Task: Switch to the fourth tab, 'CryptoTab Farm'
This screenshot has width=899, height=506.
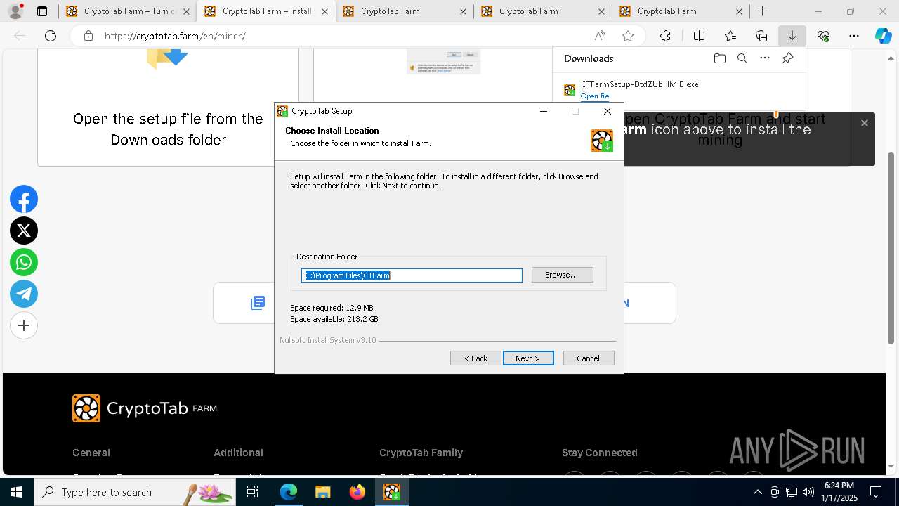Action: pos(542,11)
